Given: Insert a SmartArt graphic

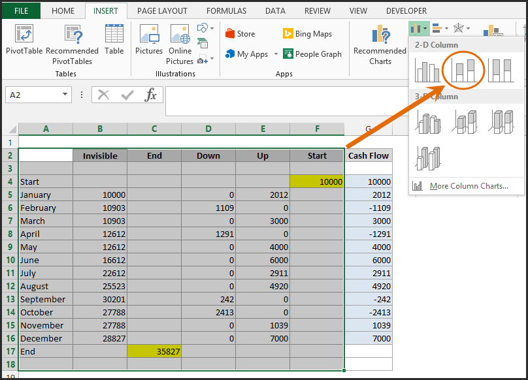Looking at the screenshot, I should click(203, 43).
